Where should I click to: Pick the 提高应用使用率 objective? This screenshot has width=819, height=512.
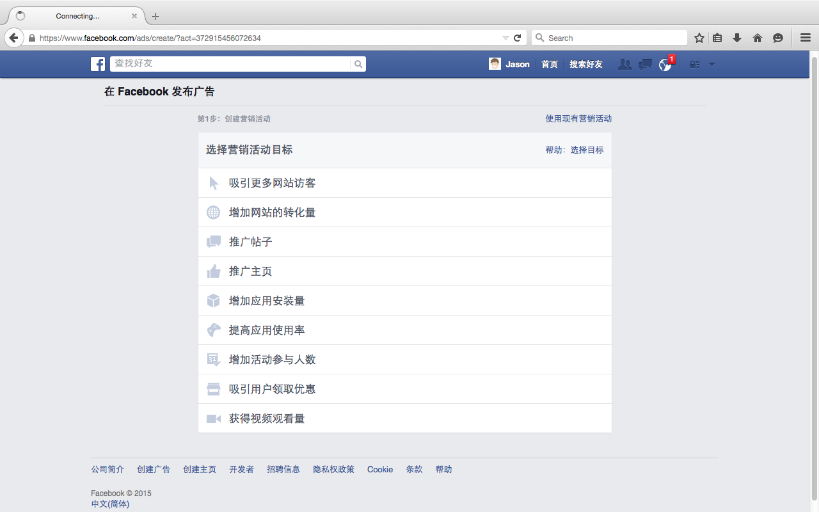(405, 330)
